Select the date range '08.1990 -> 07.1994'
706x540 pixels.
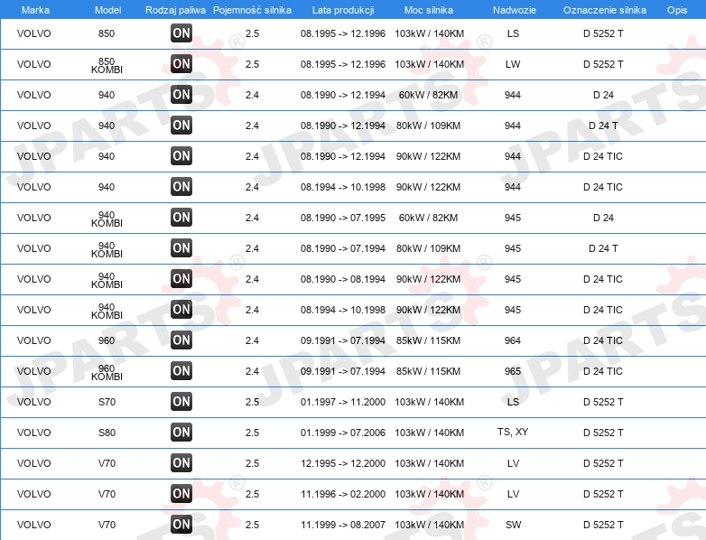point(343,248)
